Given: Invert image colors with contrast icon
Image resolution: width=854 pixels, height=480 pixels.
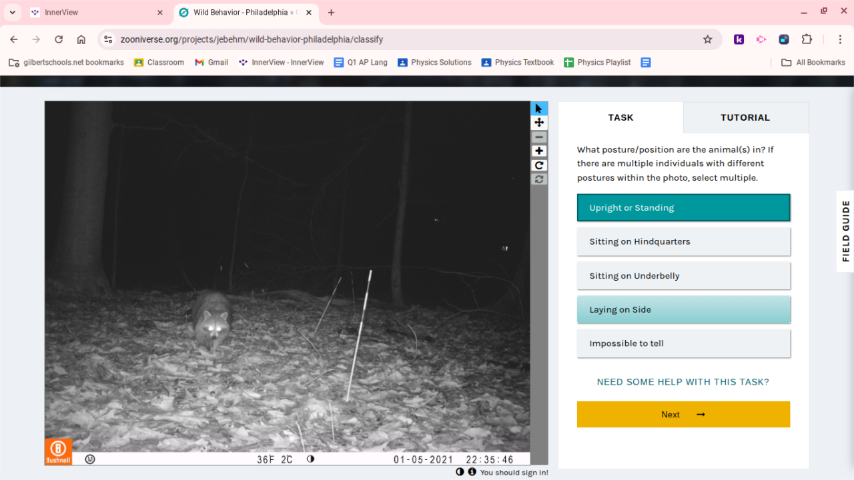Looking at the screenshot, I should [x=460, y=472].
